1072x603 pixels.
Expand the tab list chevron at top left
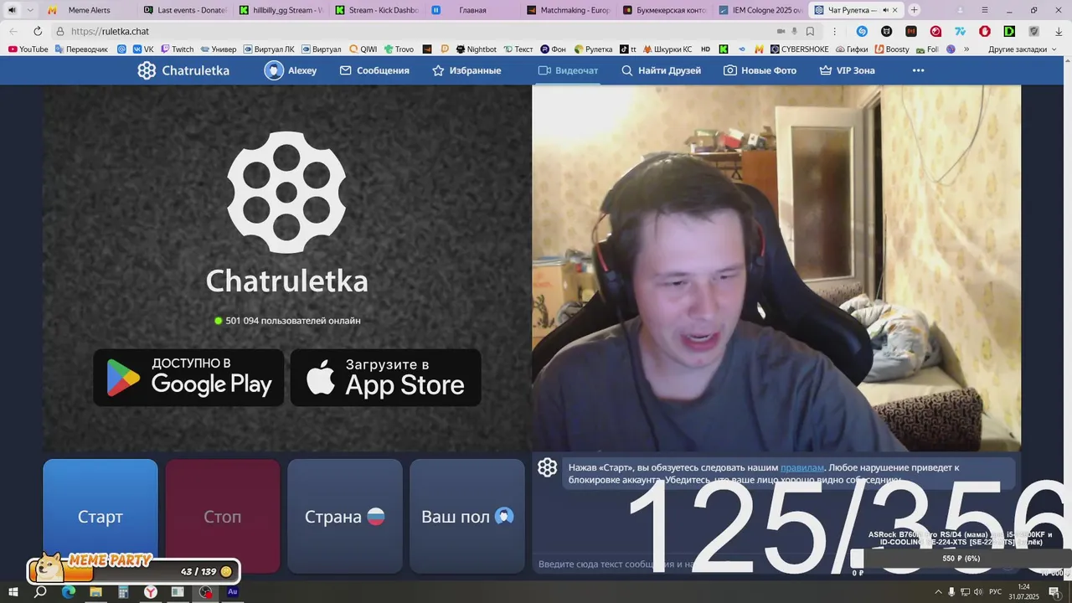click(x=30, y=10)
